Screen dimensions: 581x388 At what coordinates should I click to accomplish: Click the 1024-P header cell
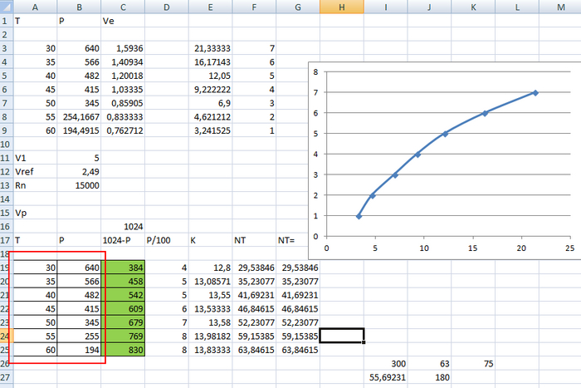coord(123,240)
